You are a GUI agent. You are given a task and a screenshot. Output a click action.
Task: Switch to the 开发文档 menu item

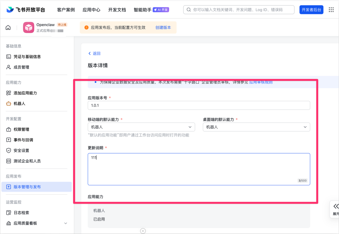pyautogui.click(x=117, y=10)
